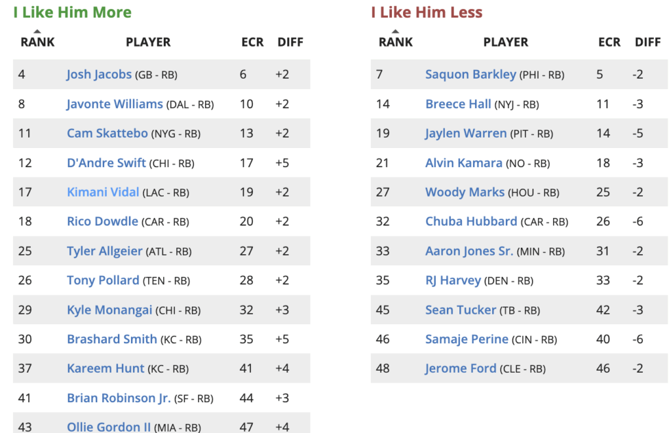Open Kyle Monangai player page
Image resolution: width=671 pixels, height=433 pixels.
coord(109,310)
